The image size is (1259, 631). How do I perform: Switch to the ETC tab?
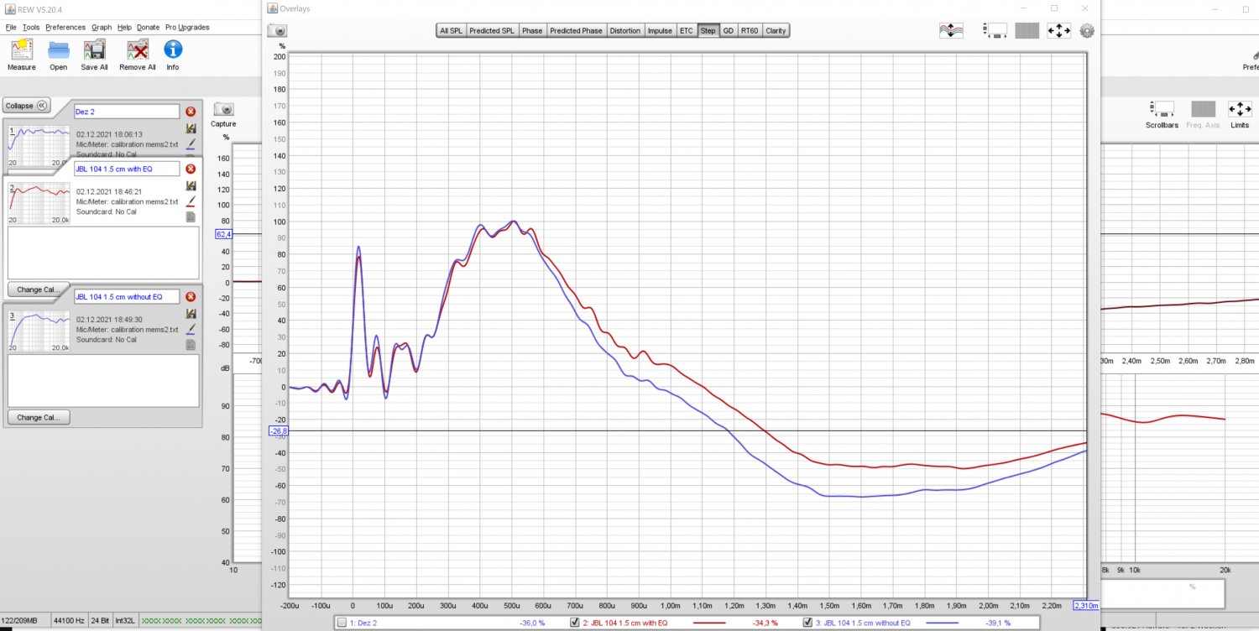click(x=687, y=31)
